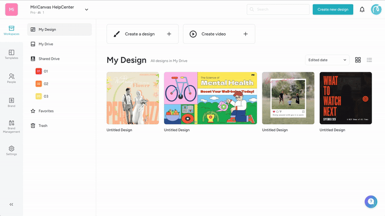Open the What To Watch Next thumbnail
385x216 pixels.
pos(346,98)
